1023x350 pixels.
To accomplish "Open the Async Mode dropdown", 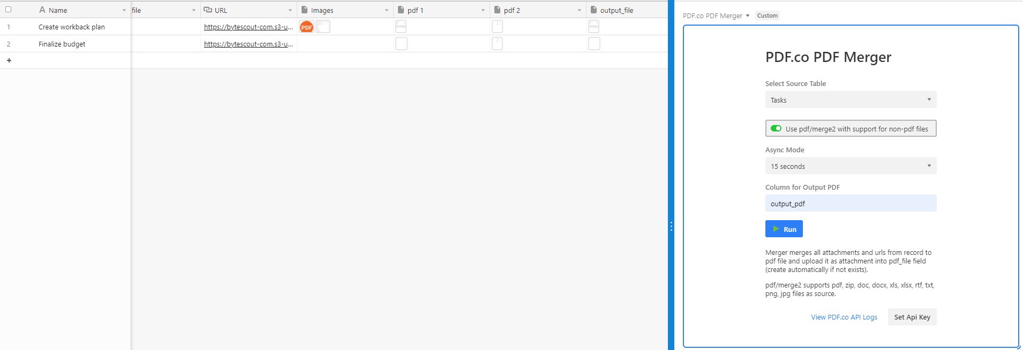I will tap(851, 166).
